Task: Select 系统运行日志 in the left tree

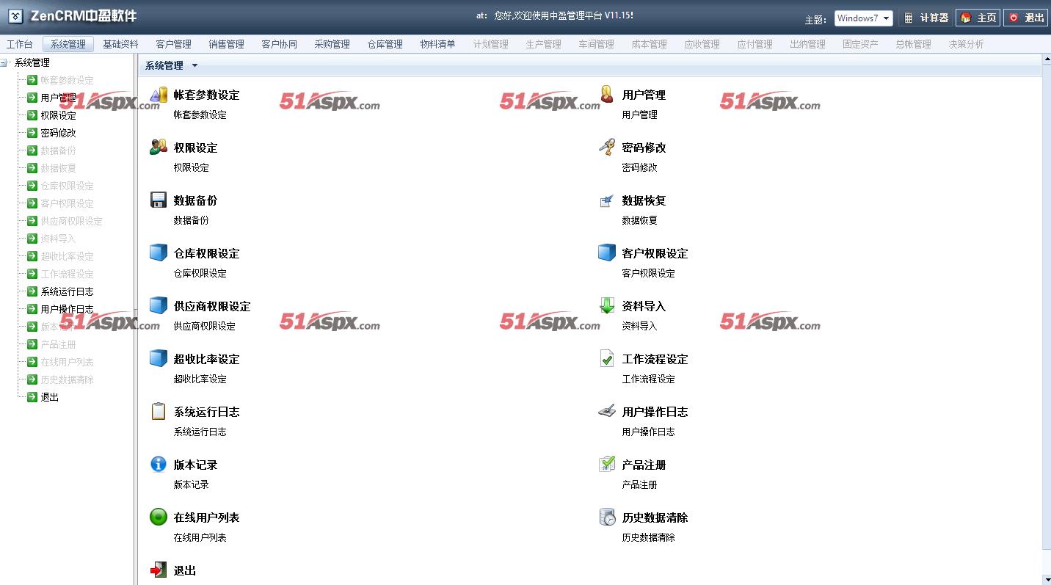Action: (x=67, y=291)
